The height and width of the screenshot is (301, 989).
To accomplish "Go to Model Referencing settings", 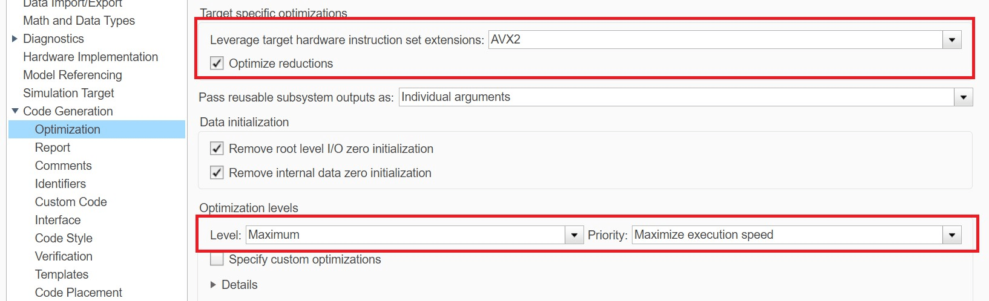I will click(72, 75).
